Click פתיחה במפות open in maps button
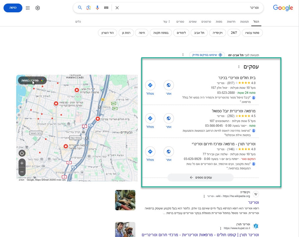This screenshot has width=299, height=237. pos(32,80)
